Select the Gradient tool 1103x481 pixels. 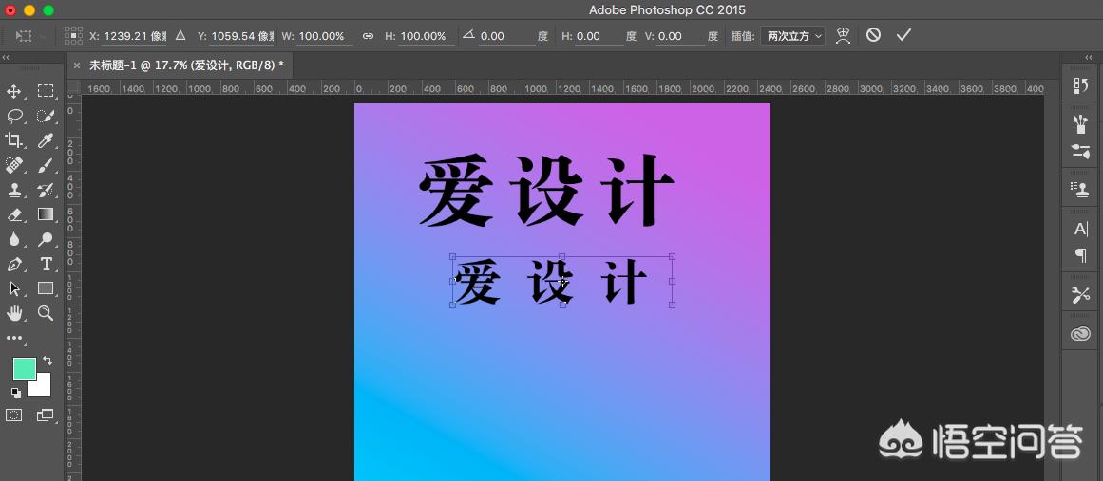tap(46, 214)
